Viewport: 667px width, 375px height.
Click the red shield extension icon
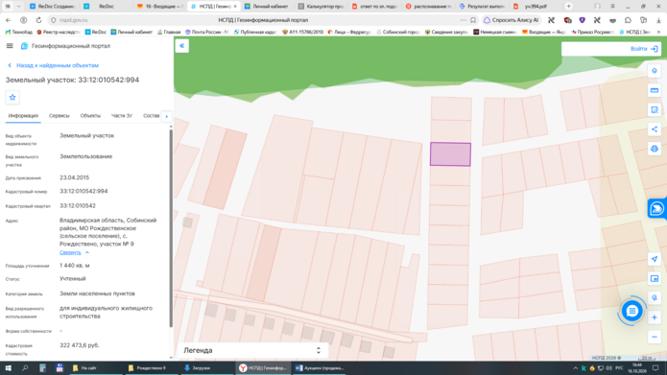(x=567, y=20)
